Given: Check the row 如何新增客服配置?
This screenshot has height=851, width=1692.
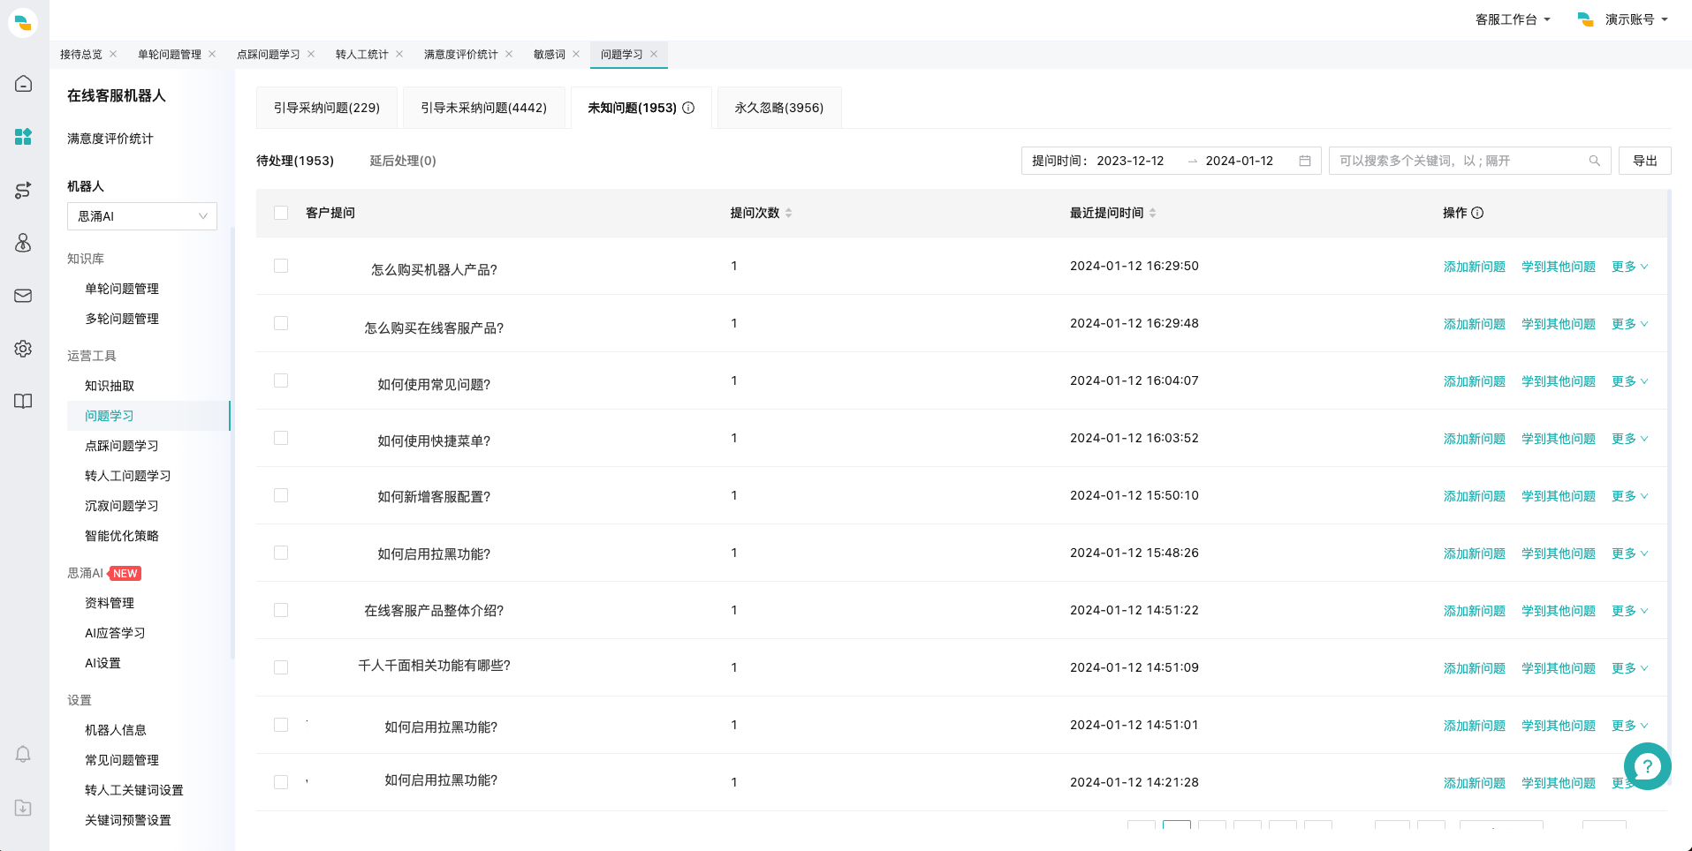Looking at the screenshot, I should 281,495.
